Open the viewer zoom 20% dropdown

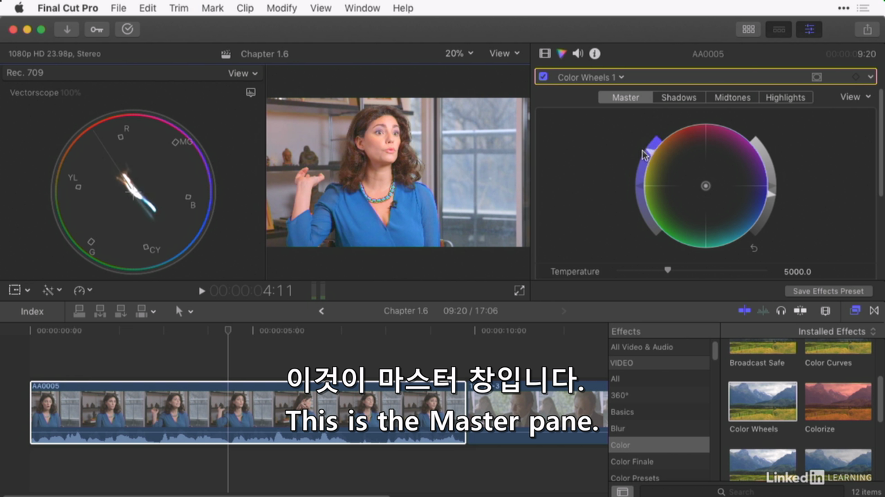[459, 53]
